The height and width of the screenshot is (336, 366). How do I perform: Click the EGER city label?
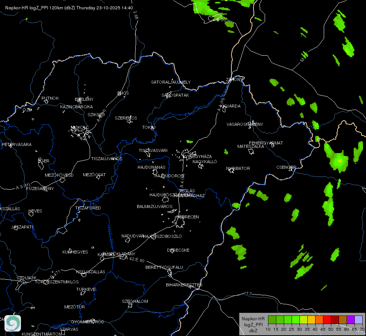[x=44, y=161]
